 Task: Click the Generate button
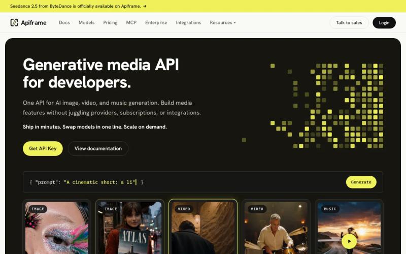click(361, 182)
